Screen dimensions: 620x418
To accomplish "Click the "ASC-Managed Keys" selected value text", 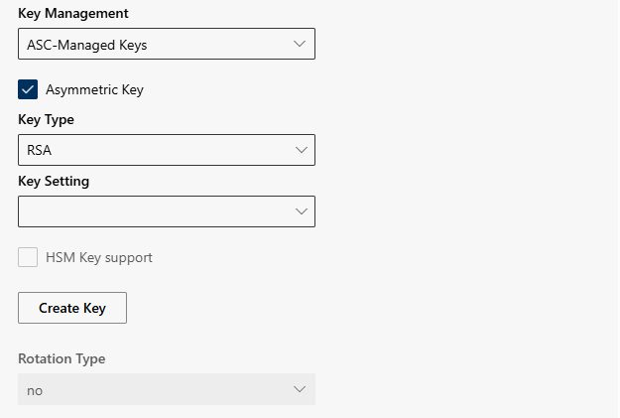I will click(87, 45).
